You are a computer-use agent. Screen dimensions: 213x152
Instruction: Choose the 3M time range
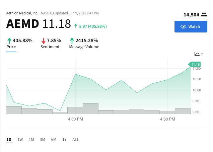click(x=43, y=140)
